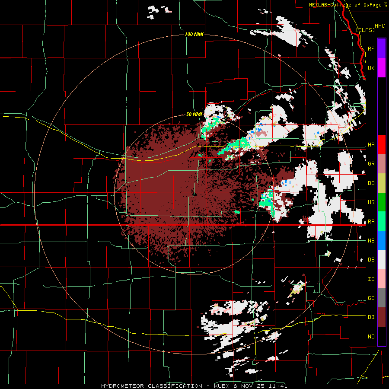Pick the dark green HR legend swatch

click(382, 202)
